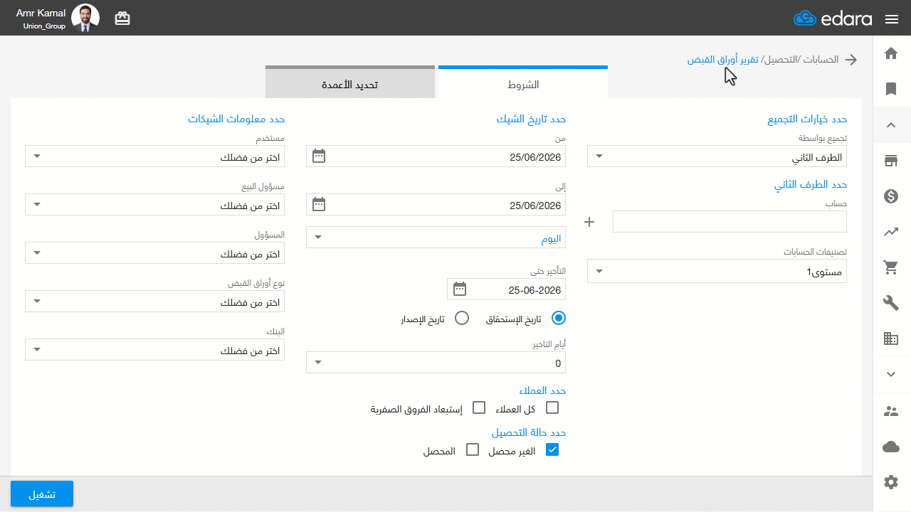The image size is (911, 512).
Task: Check the كل العملاء checkbox
Action: point(552,408)
